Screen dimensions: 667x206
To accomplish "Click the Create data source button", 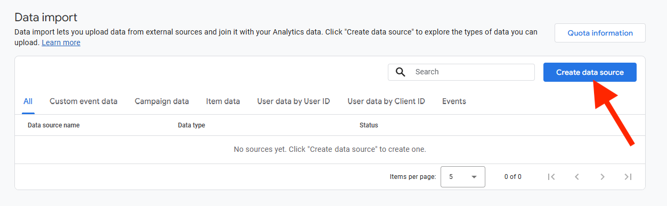I will coord(590,72).
